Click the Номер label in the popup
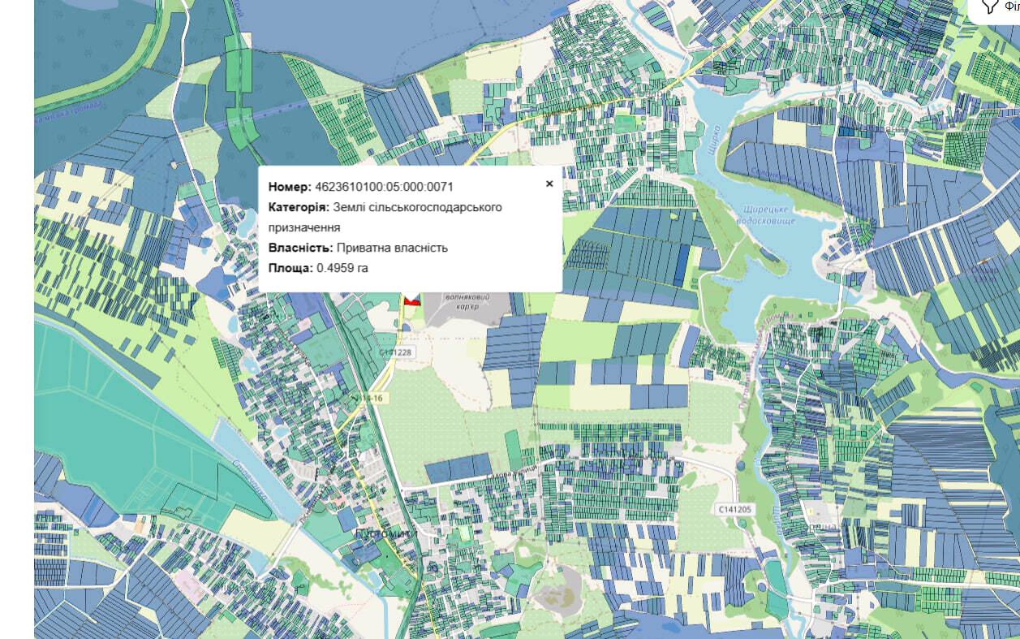Viewport: 1020px width, 639px height. [x=290, y=187]
